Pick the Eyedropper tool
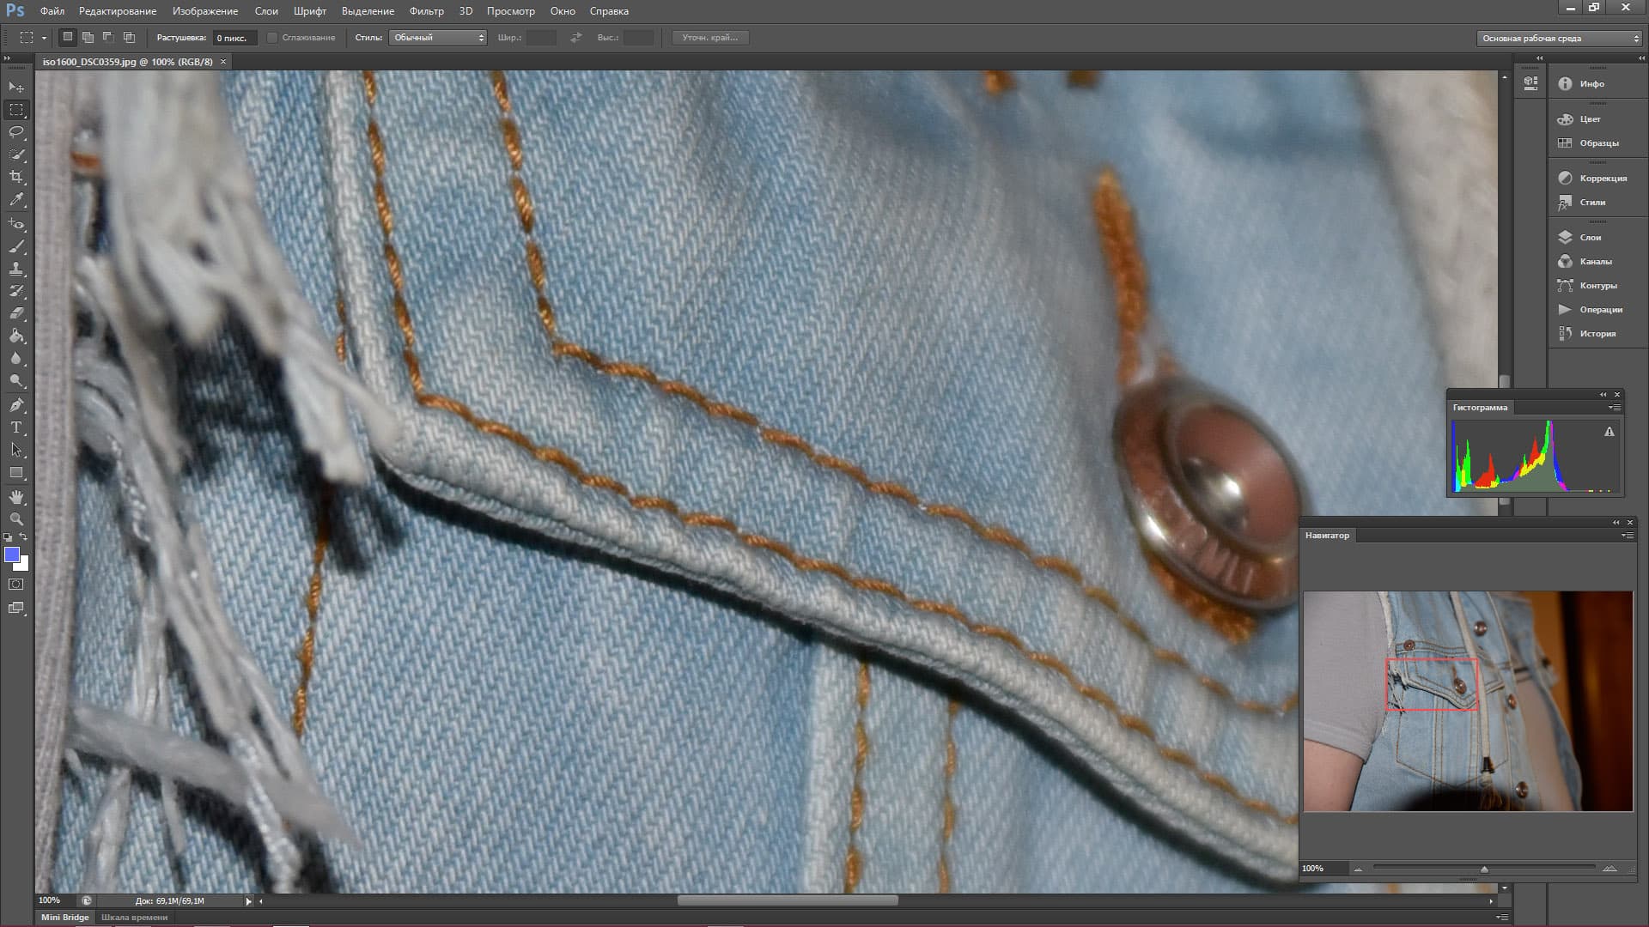The width and height of the screenshot is (1649, 927). pyautogui.click(x=16, y=199)
